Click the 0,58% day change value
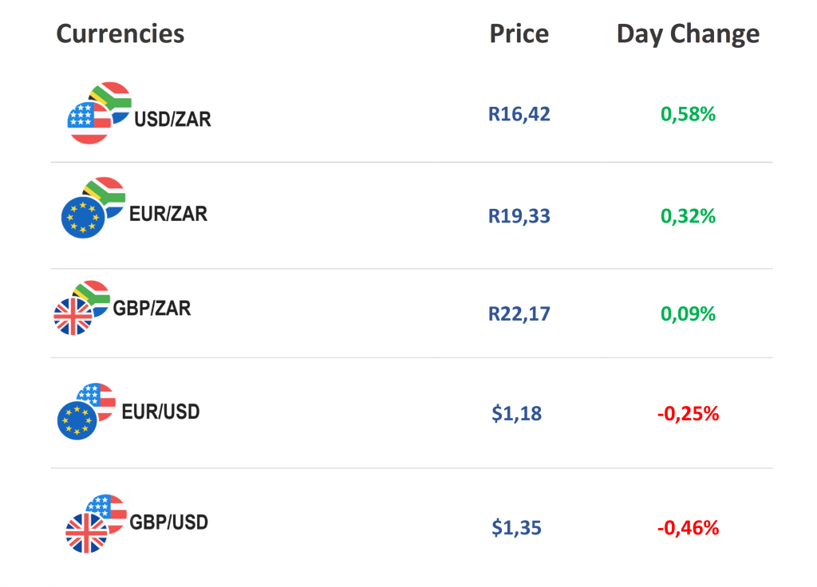Viewport: 817px width, 587px height. [688, 114]
